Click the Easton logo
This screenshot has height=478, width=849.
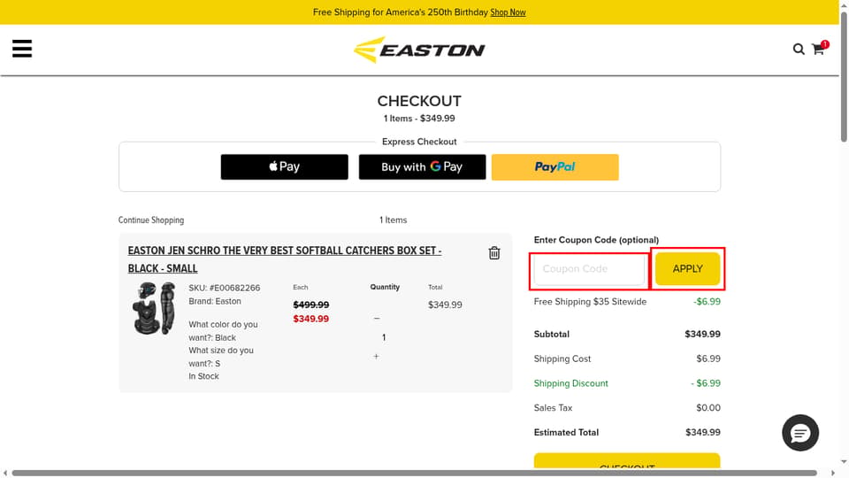[x=419, y=50]
